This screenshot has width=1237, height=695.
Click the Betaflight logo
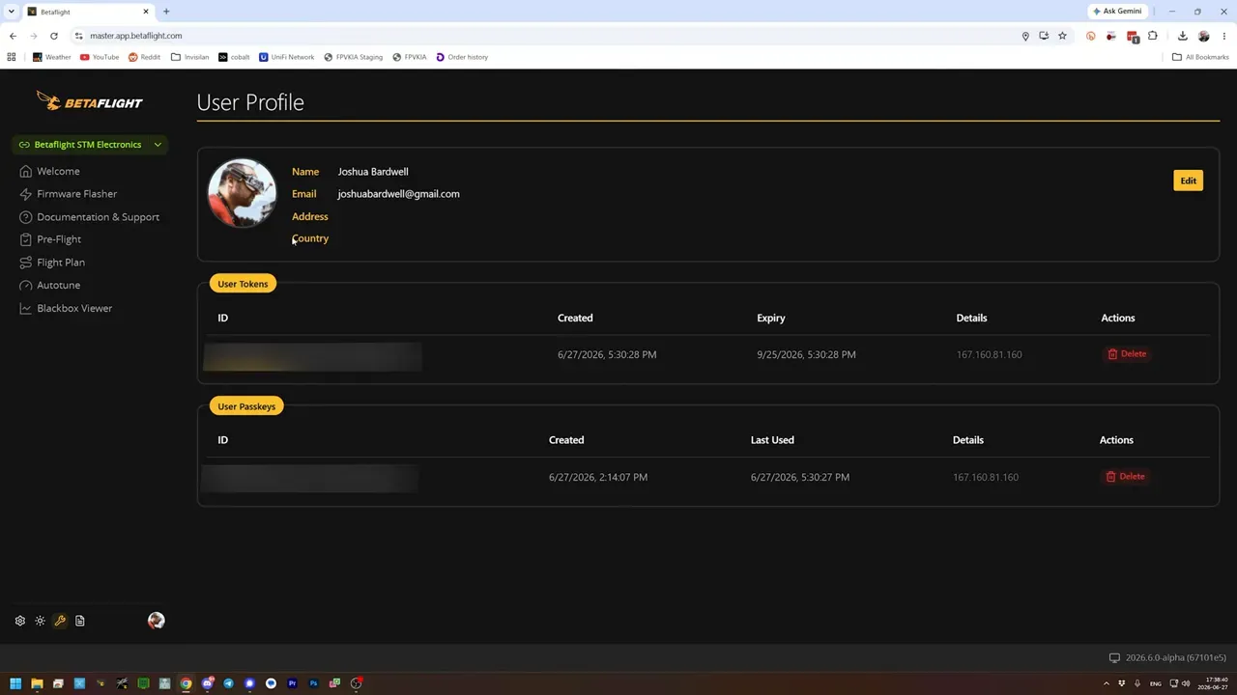pos(89,100)
